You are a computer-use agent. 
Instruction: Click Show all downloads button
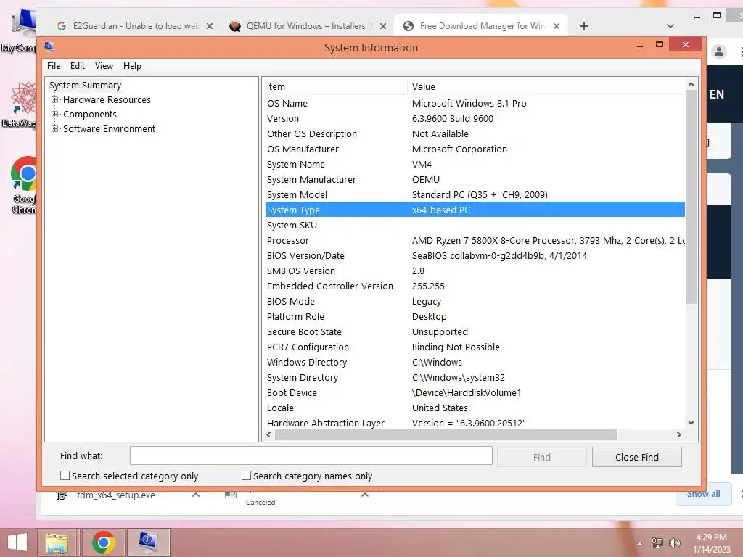(703, 494)
